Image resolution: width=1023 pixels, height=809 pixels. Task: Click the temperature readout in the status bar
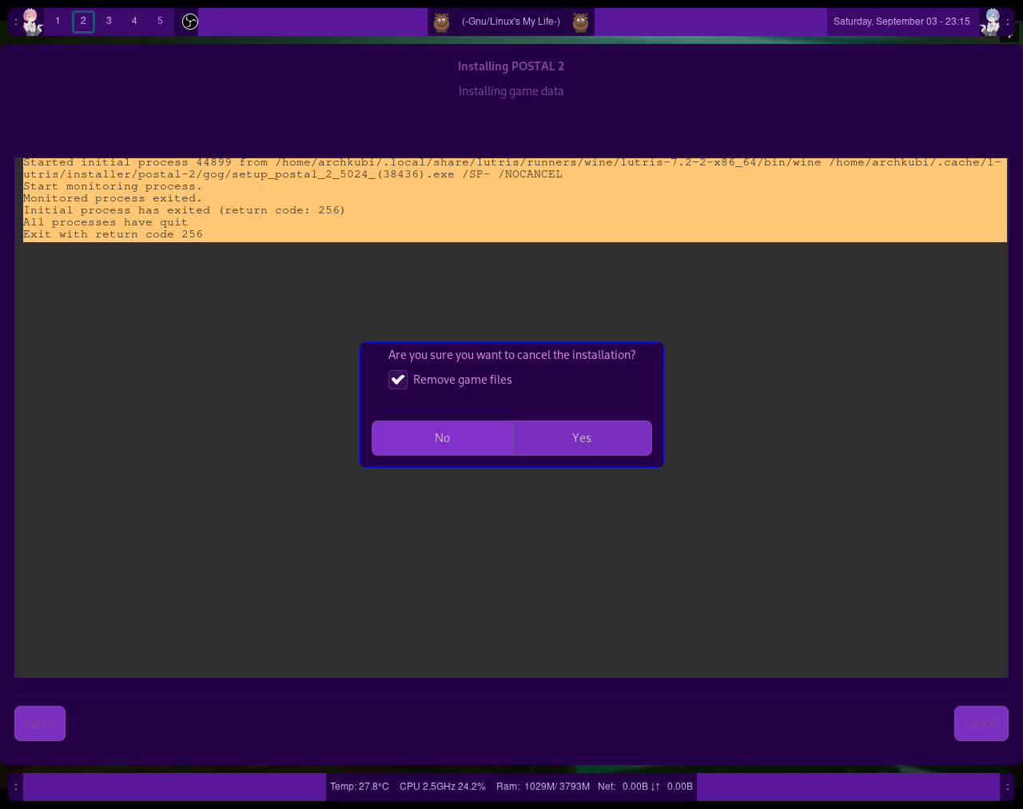[359, 787]
